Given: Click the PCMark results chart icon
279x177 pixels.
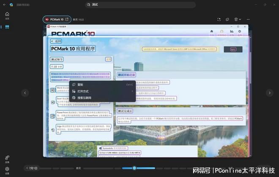Looking at the screenshot, I should click(x=232, y=32).
